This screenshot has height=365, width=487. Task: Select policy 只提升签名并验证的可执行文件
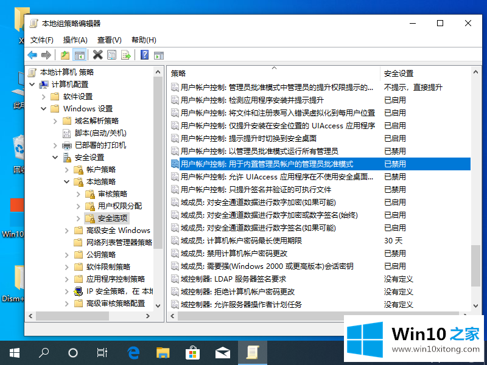click(256, 189)
